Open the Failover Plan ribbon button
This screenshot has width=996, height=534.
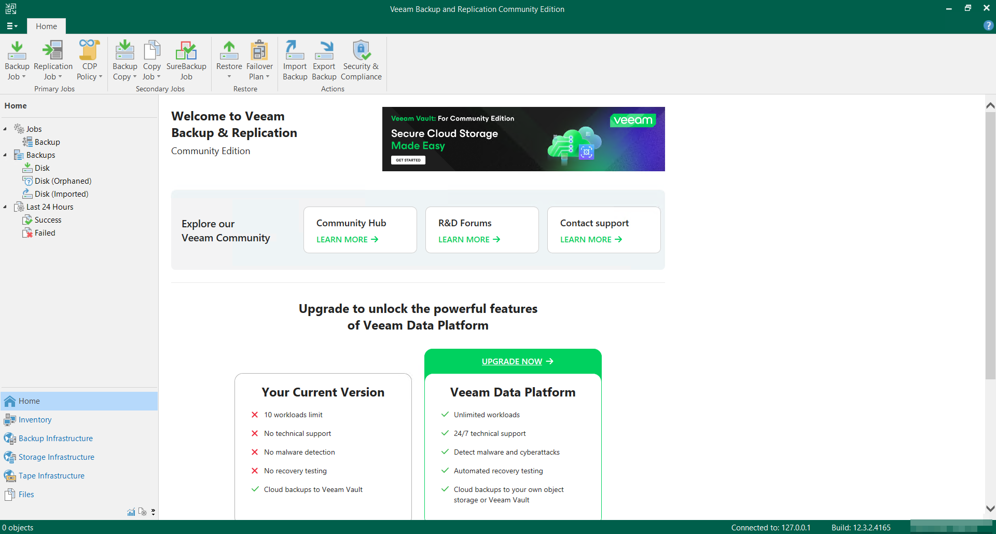click(x=259, y=61)
